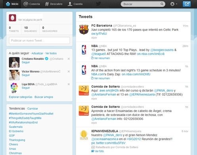Image resolution: width=197 pixels, height=155 pixels.
Task: Open the Cheers trend
Action: click(13, 144)
